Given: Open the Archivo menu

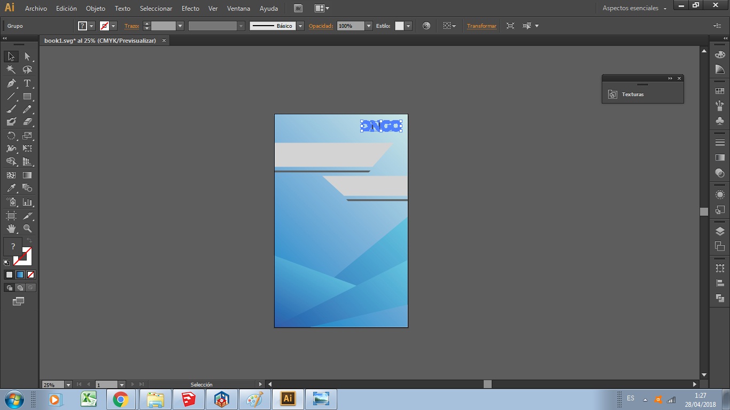Looking at the screenshot, I should click(x=36, y=9).
